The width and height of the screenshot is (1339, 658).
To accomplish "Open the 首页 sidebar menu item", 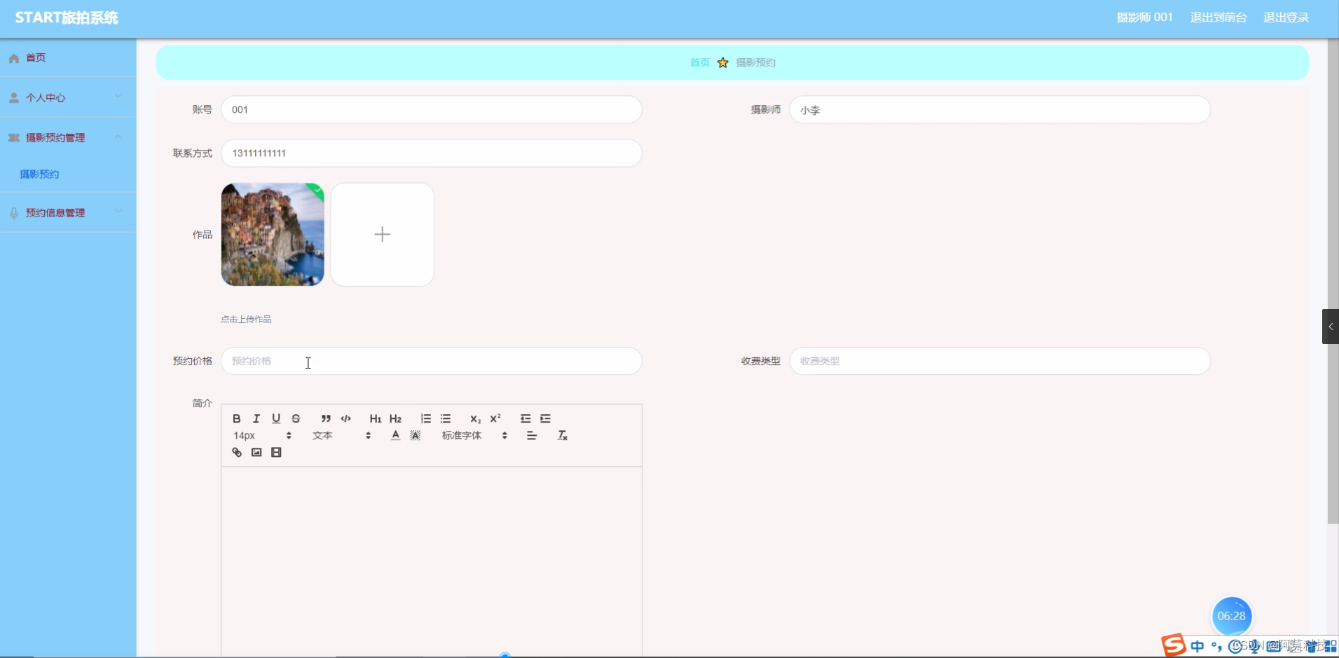I will pyautogui.click(x=36, y=57).
